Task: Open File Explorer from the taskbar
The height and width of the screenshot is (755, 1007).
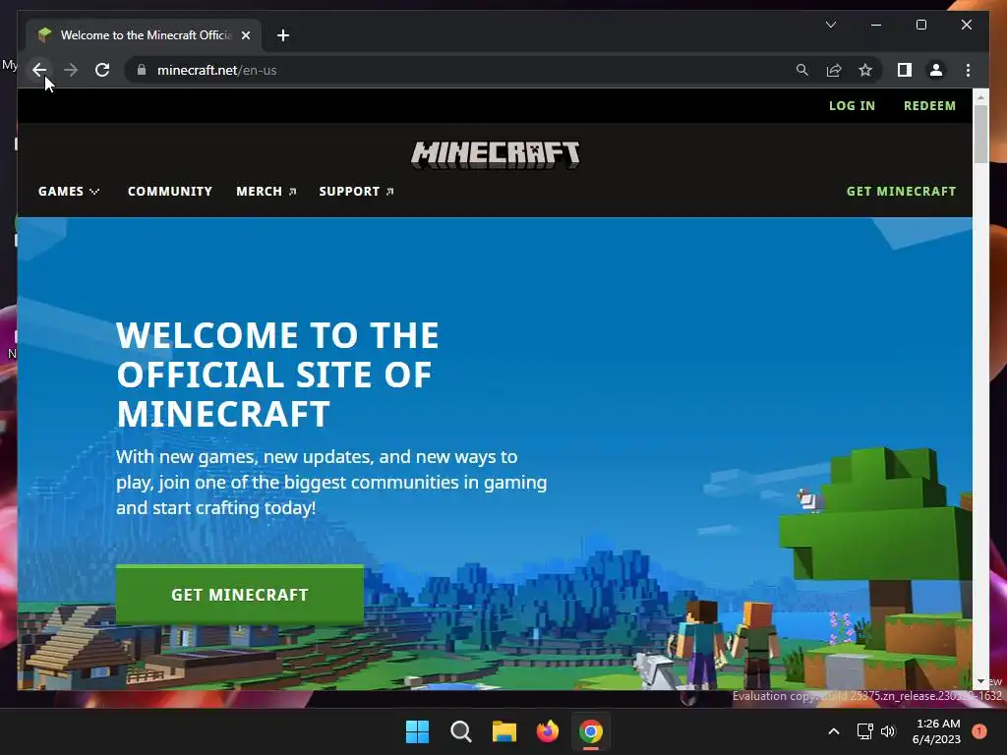Action: pos(504,731)
